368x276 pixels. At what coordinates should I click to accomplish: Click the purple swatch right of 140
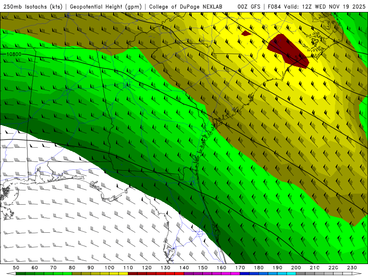click(189, 274)
